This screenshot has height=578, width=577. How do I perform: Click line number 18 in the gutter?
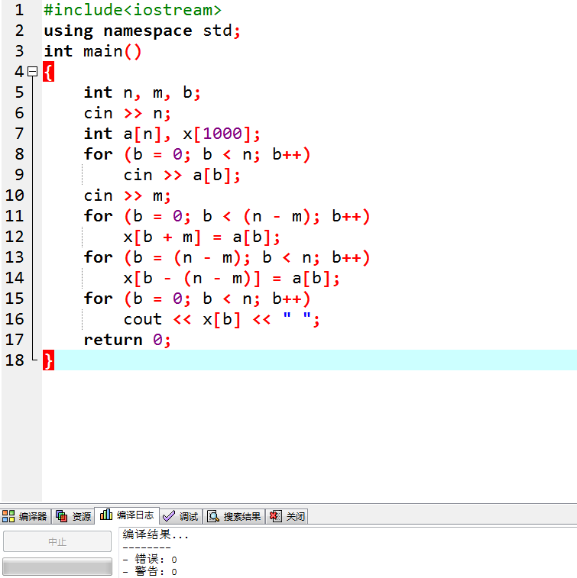pyautogui.click(x=15, y=360)
